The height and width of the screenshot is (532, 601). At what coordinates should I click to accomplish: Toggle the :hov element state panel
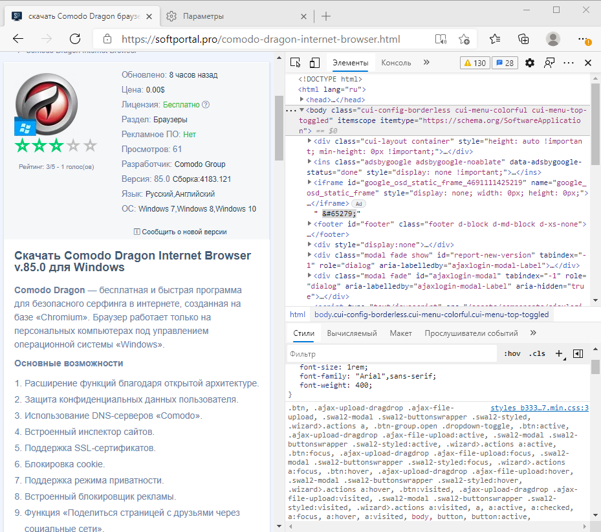click(512, 353)
